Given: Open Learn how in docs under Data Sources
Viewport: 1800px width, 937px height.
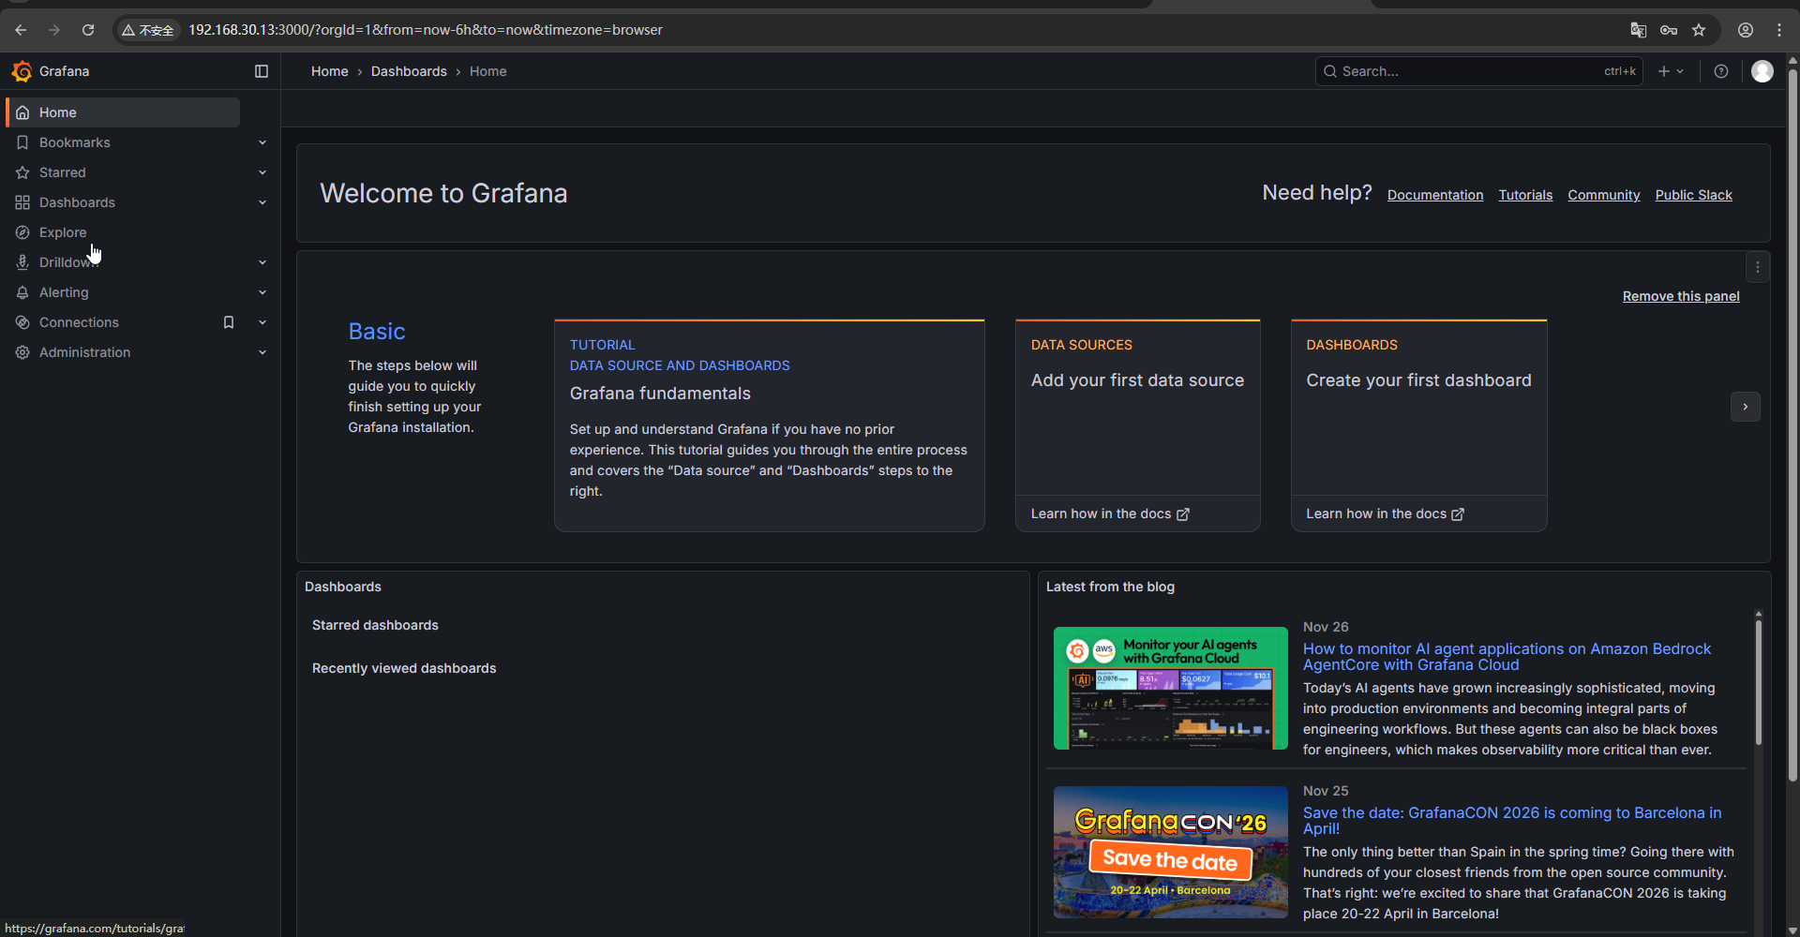Looking at the screenshot, I should 1110,513.
